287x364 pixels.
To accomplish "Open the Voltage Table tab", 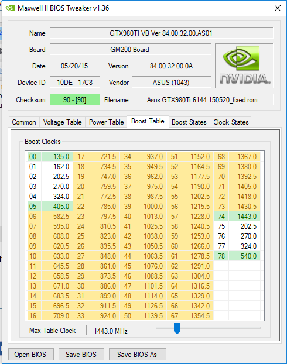I will click(x=62, y=122).
